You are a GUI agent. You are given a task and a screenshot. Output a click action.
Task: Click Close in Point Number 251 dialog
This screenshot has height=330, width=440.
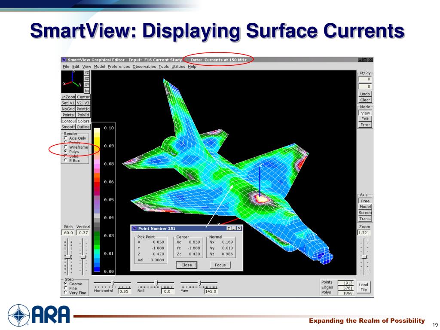pos(186,265)
